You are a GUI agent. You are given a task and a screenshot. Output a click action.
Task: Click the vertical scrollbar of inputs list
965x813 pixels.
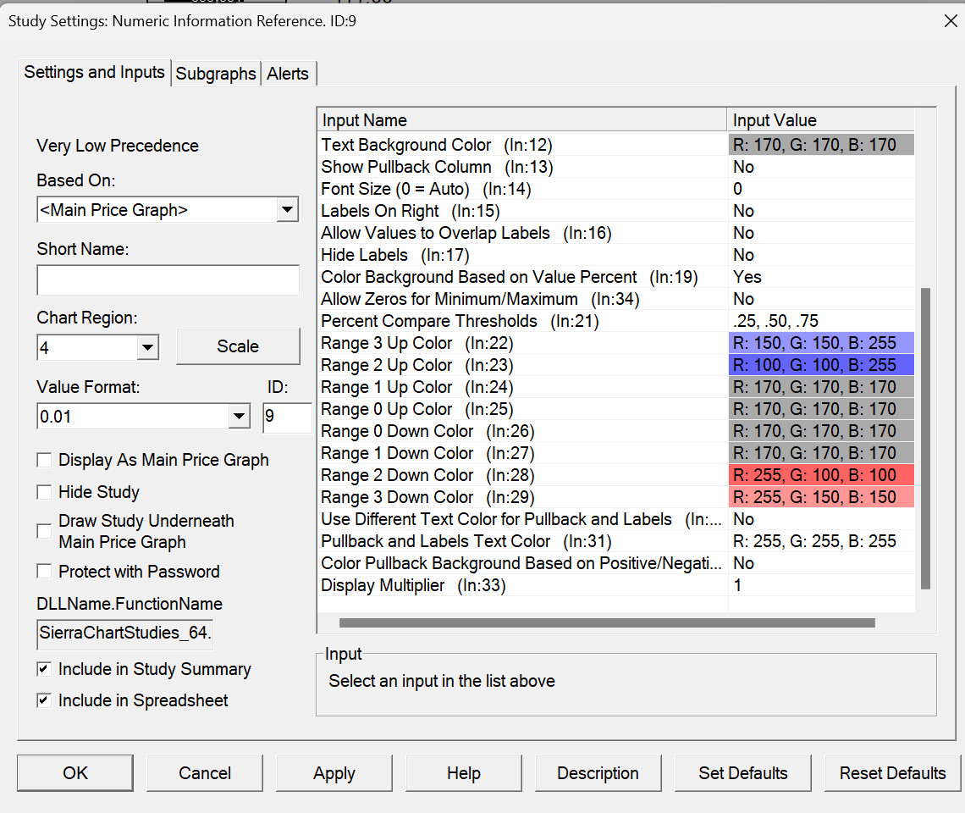(925, 437)
